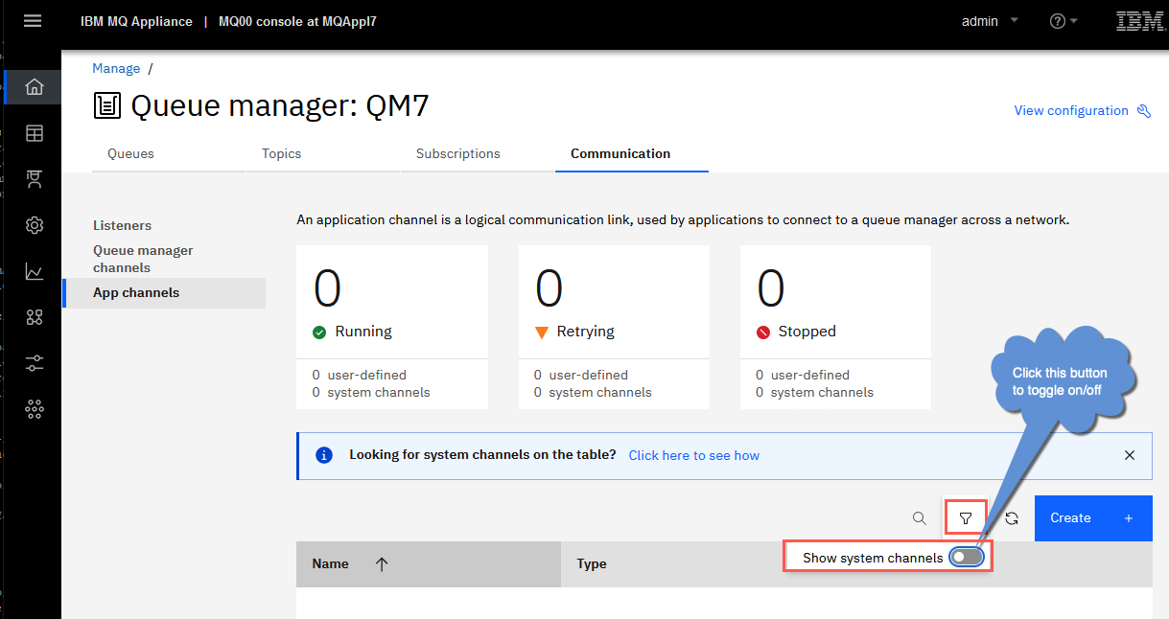This screenshot has width=1169, height=619.
Task: Switch to the Subscriptions tab
Action: [478, 153]
